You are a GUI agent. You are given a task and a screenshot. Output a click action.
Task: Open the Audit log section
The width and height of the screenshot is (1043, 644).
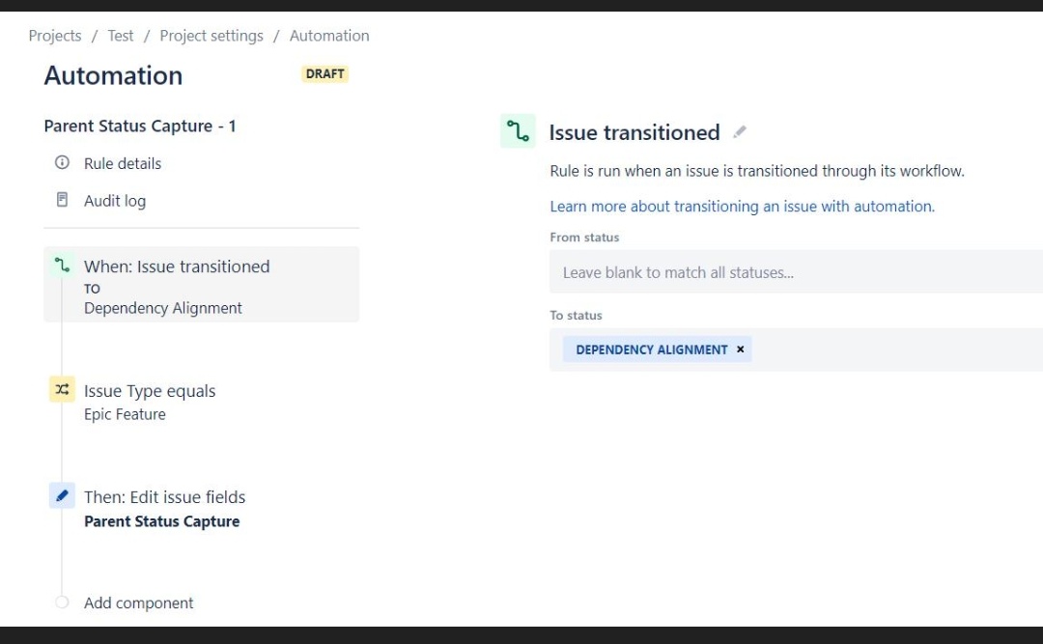(114, 201)
